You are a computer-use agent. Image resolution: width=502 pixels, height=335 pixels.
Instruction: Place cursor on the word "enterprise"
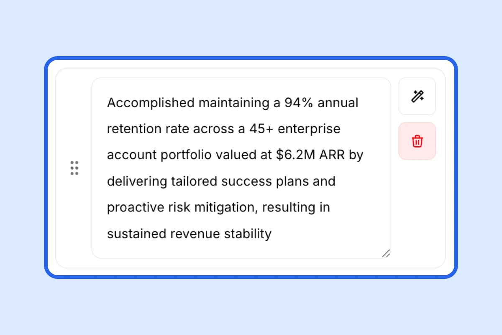(x=309, y=129)
